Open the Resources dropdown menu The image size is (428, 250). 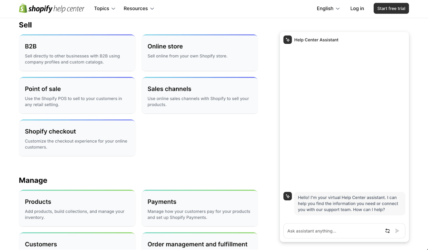(139, 8)
